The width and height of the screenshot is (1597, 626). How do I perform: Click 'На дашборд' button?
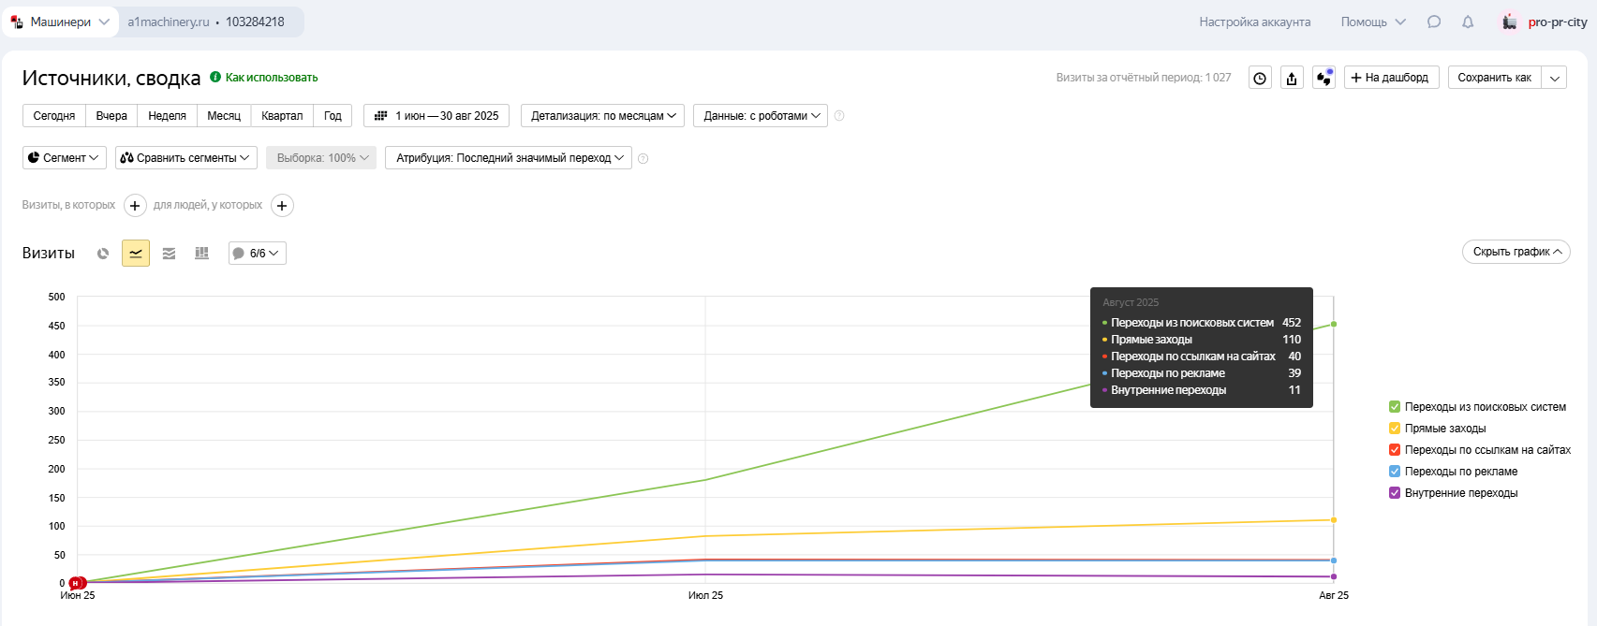tap(1391, 78)
